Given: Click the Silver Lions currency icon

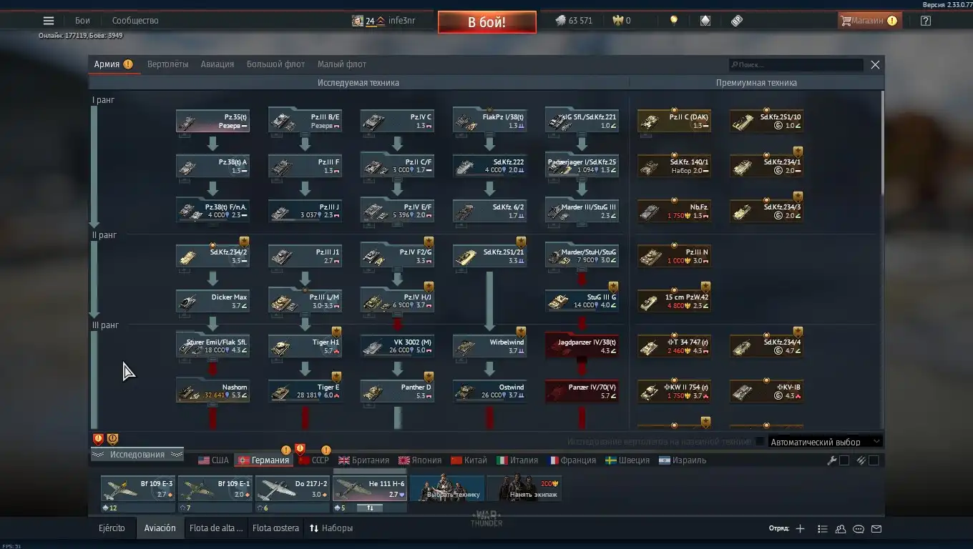Looking at the screenshot, I should tap(560, 21).
